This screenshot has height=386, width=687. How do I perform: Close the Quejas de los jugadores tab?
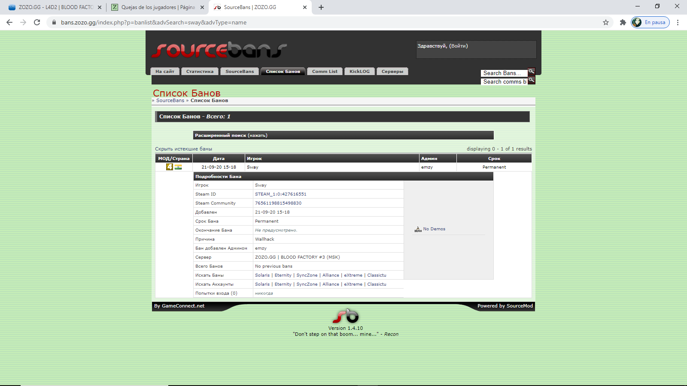(x=202, y=7)
